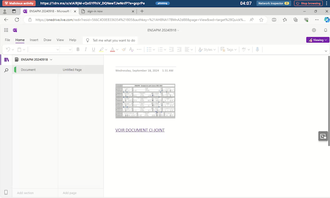Open the OneNote settings gear icon
Viewport: 330px width, 198px height.
click(314, 30)
